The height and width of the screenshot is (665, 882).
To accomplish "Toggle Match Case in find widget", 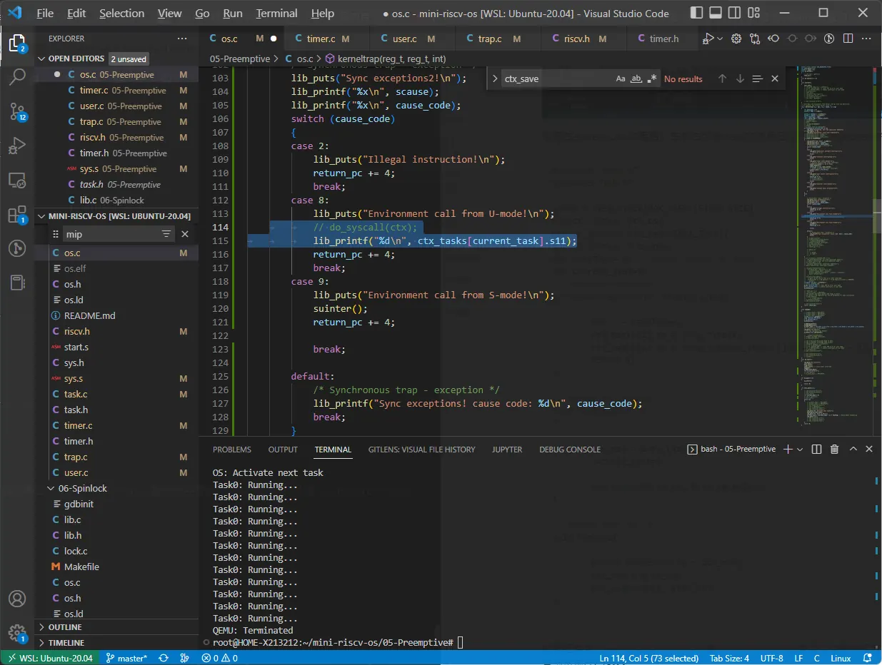I will pyautogui.click(x=621, y=79).
